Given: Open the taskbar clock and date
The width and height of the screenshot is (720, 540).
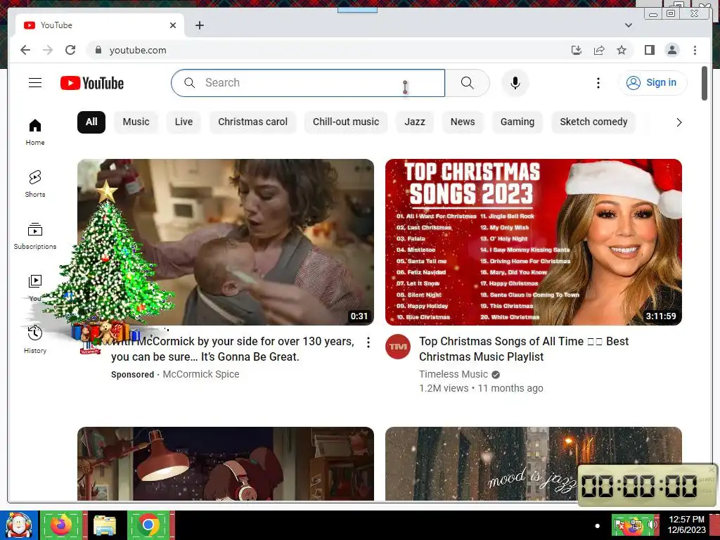Looking at the screenshot, I should (x=686, y=525).
